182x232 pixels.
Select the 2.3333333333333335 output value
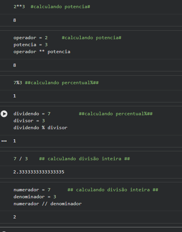point(39,172)
